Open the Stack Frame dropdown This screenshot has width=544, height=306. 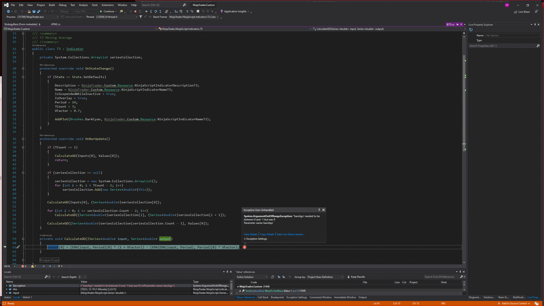(194, 17)
